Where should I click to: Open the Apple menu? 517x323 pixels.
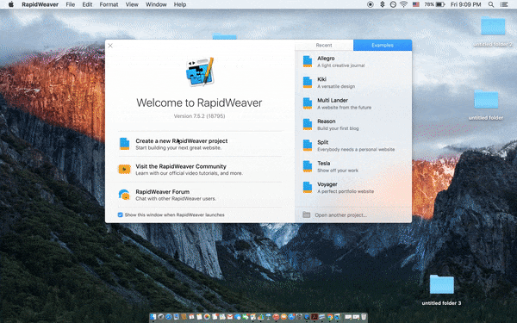pyautogui.click(x=11, y=4)
